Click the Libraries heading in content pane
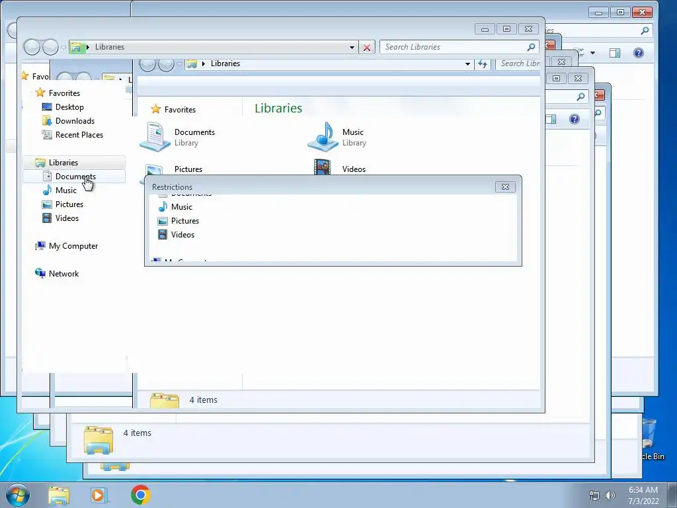677x508 pixels. (278, 108)
